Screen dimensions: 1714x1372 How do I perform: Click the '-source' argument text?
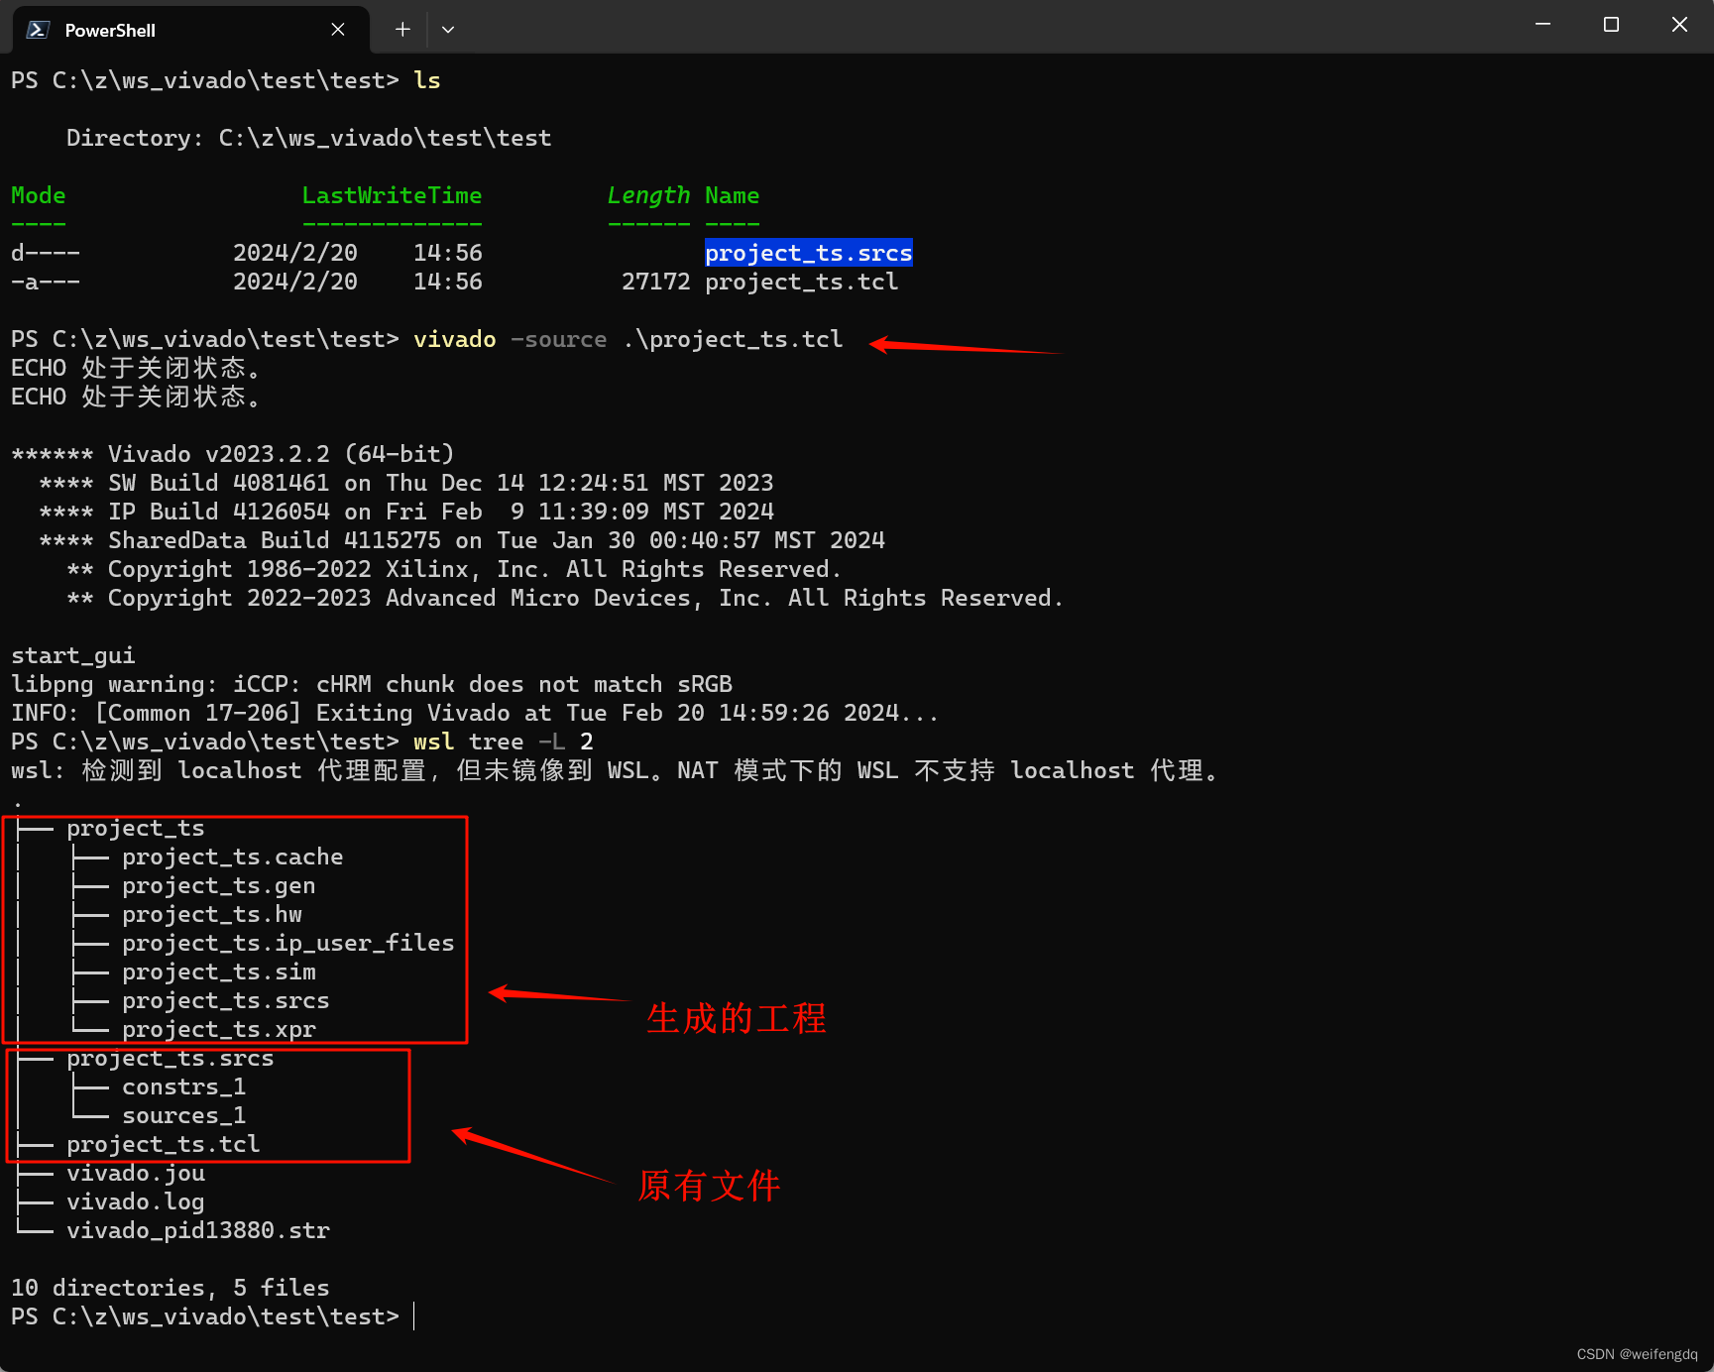(x=558, y=339)
